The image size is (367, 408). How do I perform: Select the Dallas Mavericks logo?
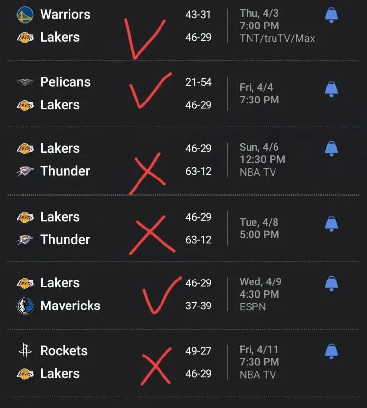(x=25, y=306)
